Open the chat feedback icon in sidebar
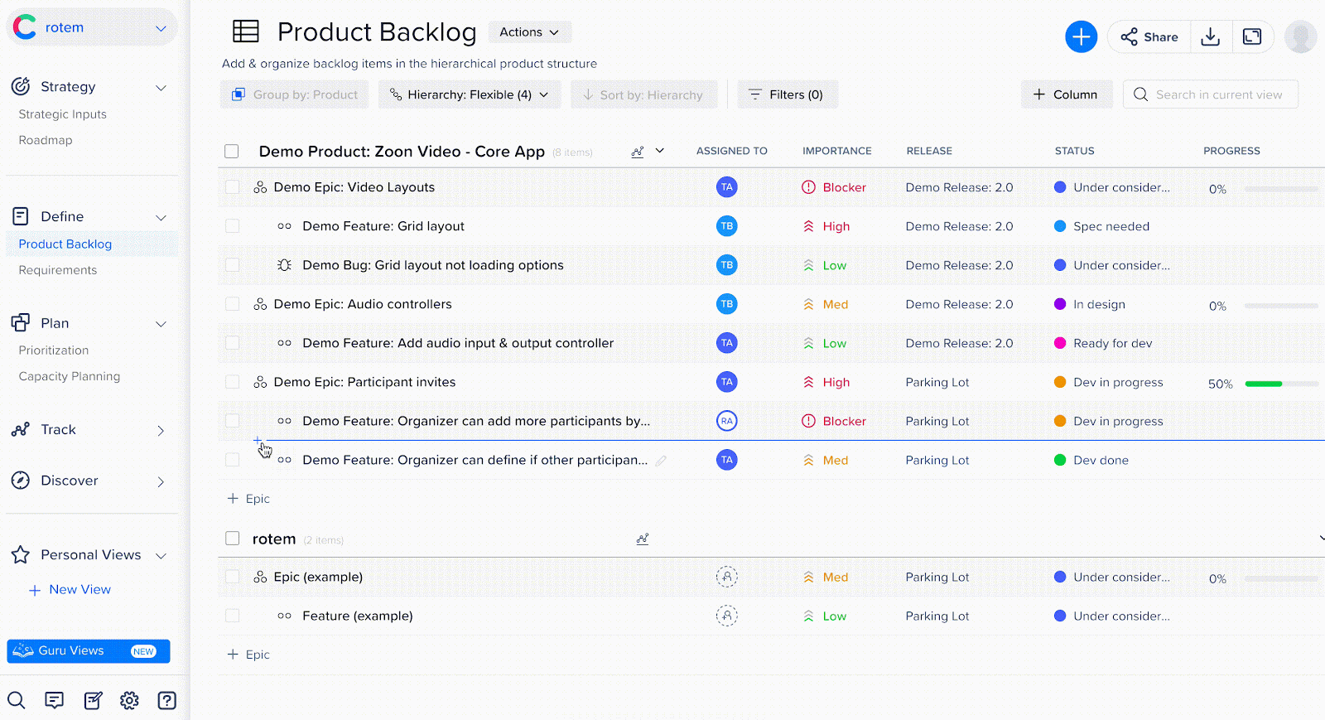This screenshot has width=1325, height=720. 55,701
